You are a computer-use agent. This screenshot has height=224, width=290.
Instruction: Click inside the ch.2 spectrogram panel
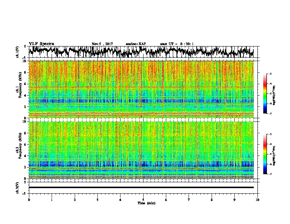tap(141, 150)
